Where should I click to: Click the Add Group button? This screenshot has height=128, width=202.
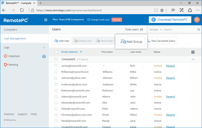point(131,41)
